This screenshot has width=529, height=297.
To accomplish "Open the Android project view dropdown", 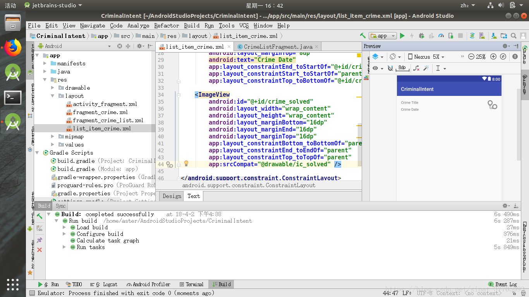I will [74, 46].
